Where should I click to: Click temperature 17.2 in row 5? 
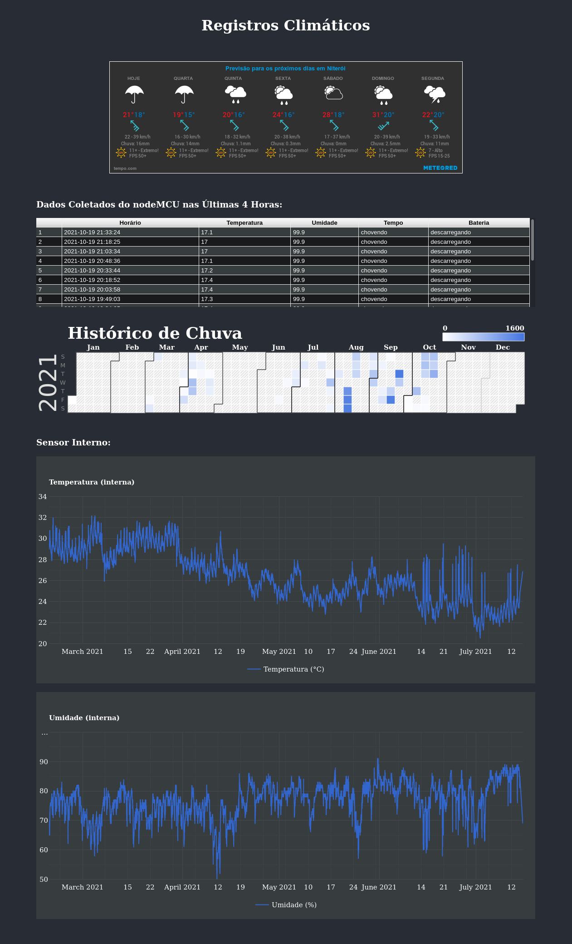(244, 271)
